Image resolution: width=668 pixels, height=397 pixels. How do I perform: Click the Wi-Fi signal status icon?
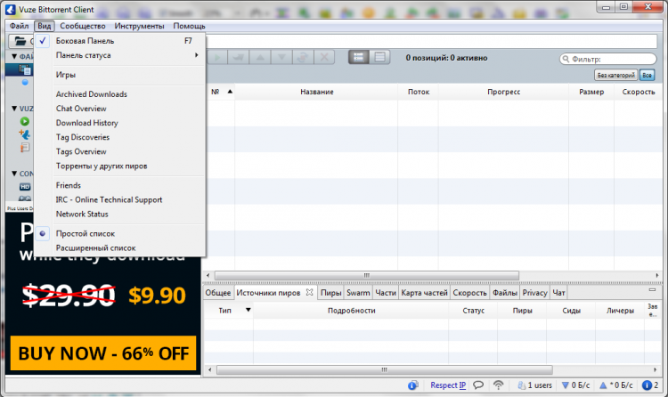498,385
